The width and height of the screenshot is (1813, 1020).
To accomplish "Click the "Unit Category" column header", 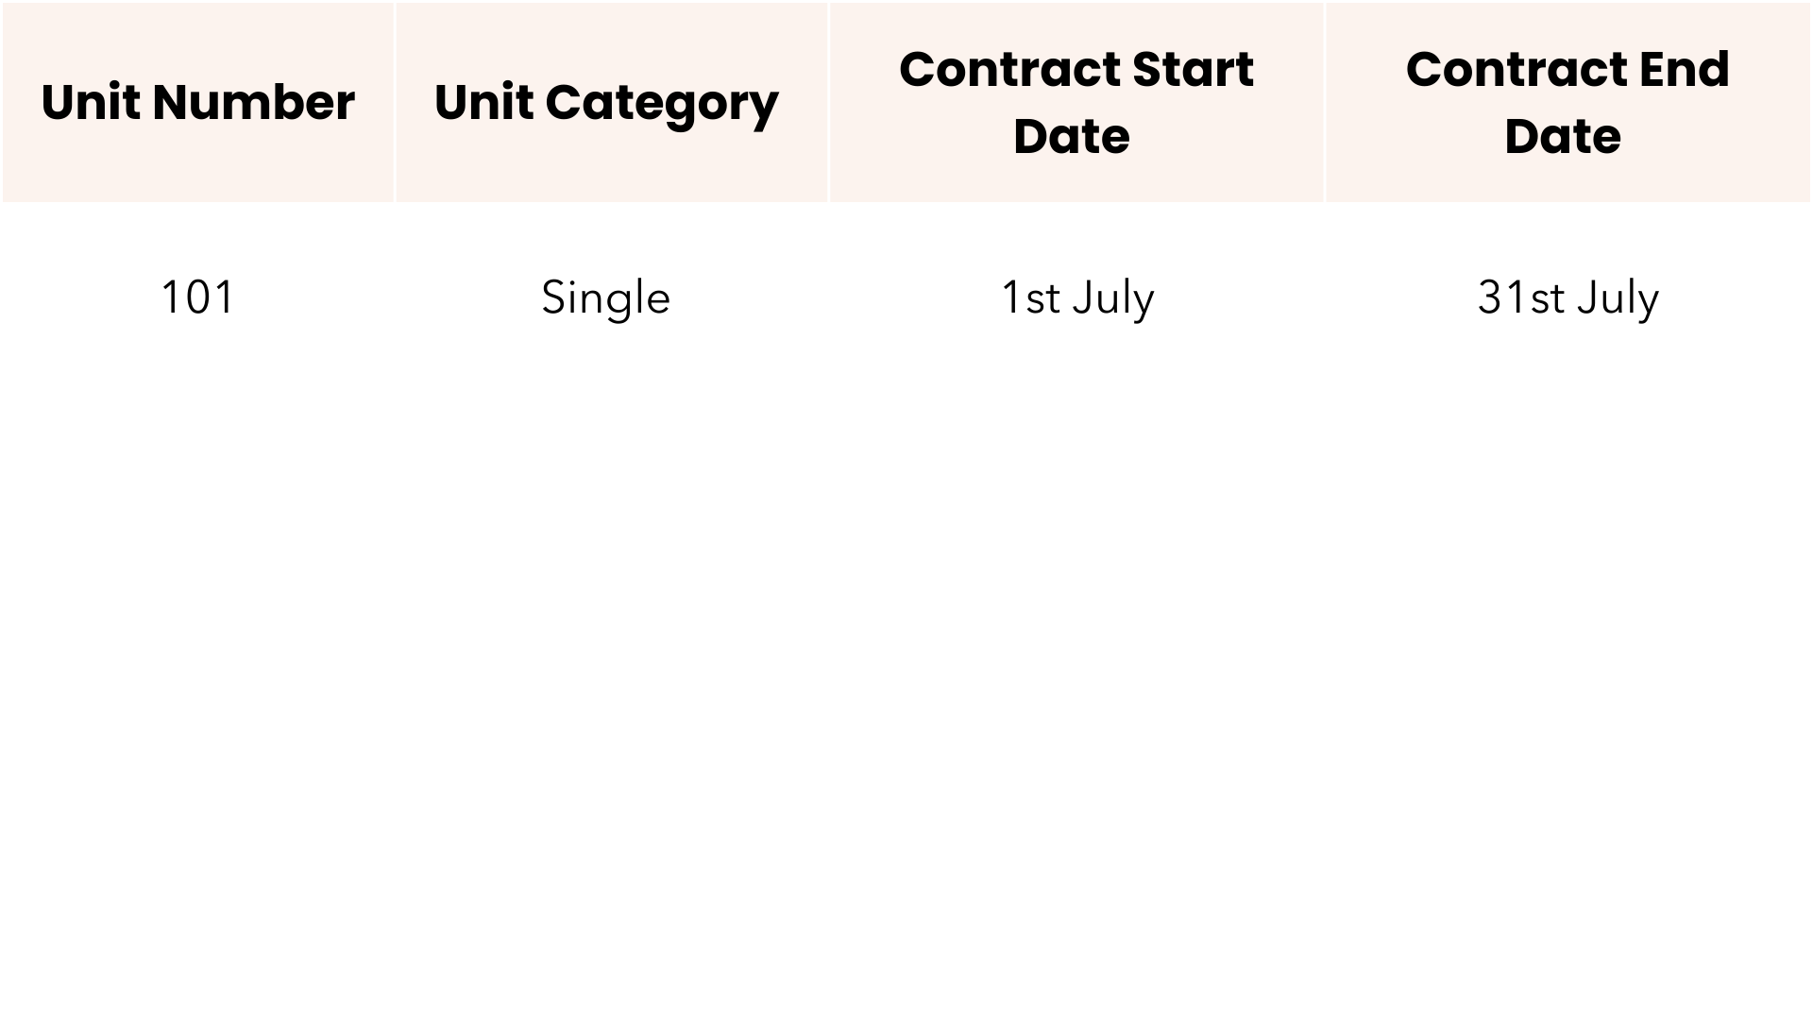I will point(606,102).
